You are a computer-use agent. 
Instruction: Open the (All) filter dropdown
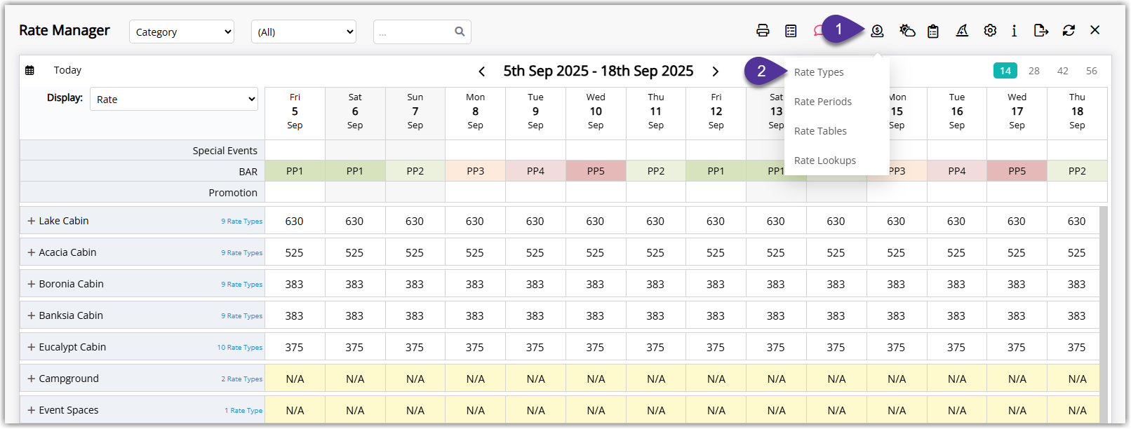(304, 32)
